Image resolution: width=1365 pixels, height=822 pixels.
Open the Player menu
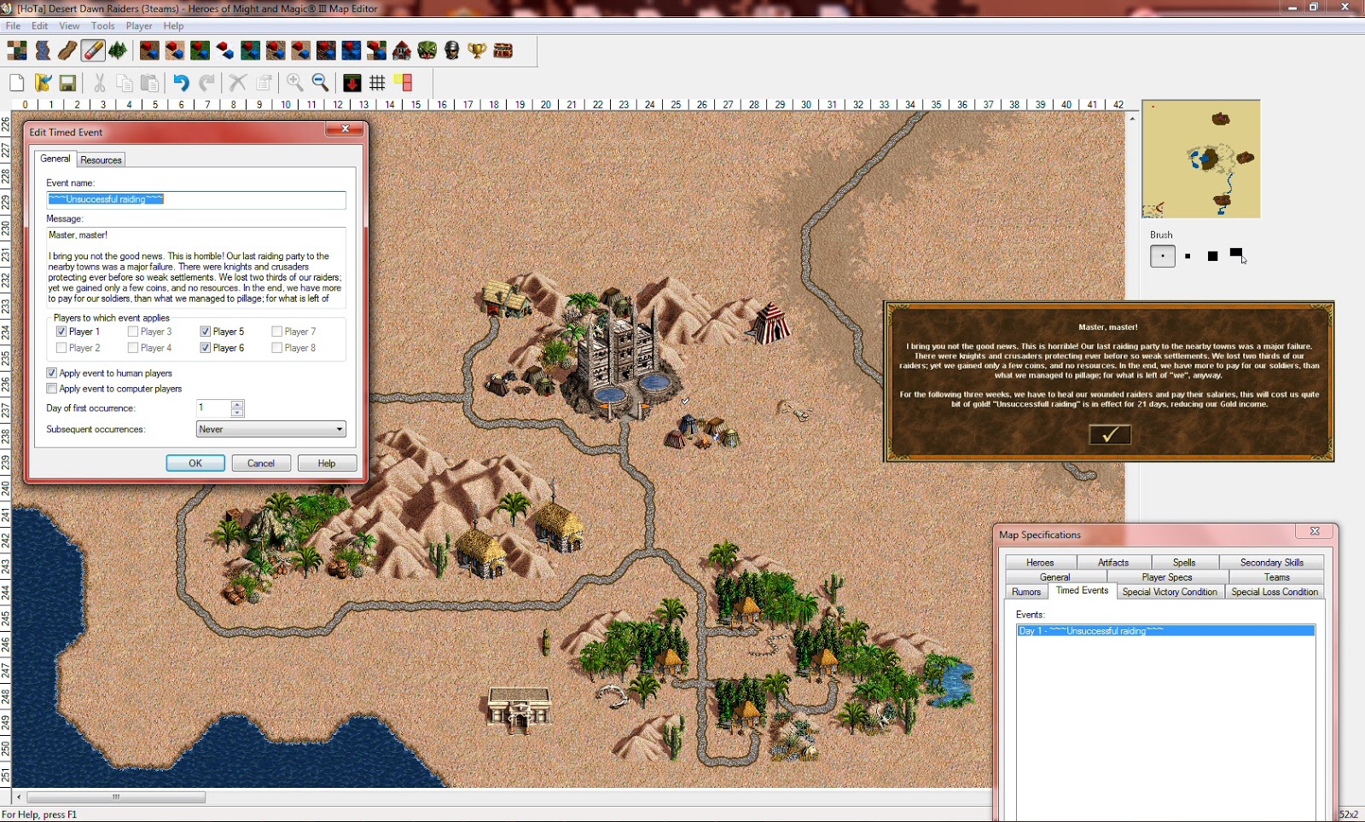click(139, 26)
